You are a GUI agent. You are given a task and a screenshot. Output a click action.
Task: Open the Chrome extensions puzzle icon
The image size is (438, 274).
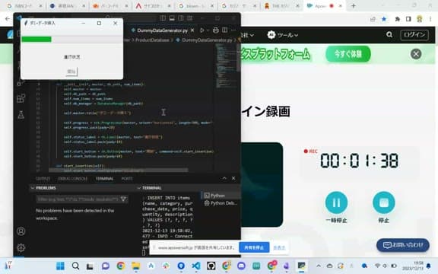click(397, 19)
